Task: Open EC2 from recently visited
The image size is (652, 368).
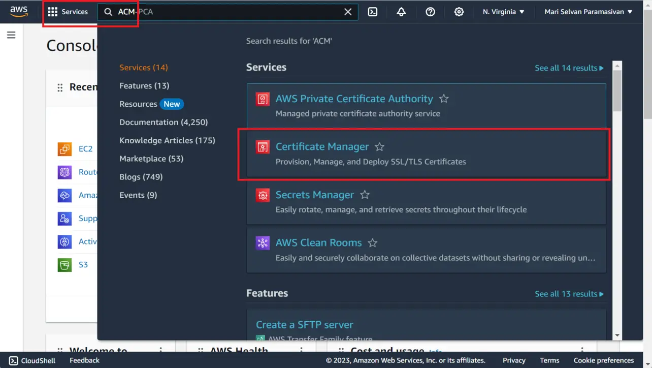Action: [x=86, y=149]
